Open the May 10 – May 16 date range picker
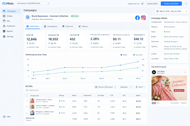The width and height of the screenshot is (190, 126). [172, 11]
